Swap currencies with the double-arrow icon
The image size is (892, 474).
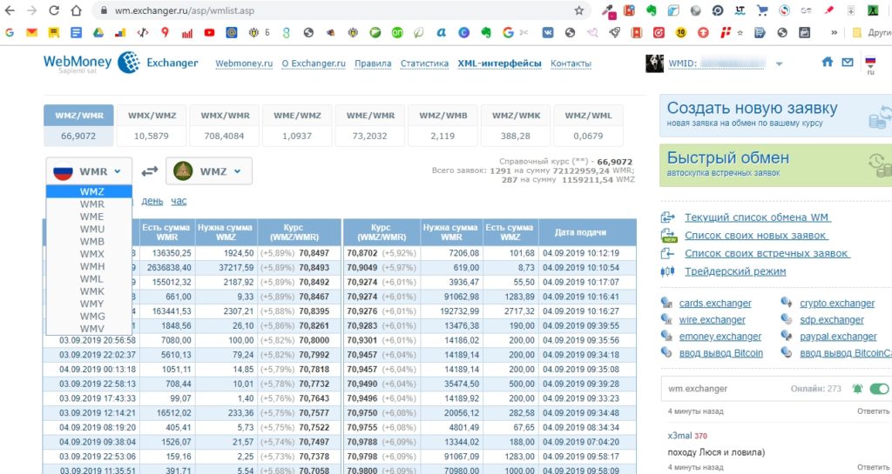(150, 170)
